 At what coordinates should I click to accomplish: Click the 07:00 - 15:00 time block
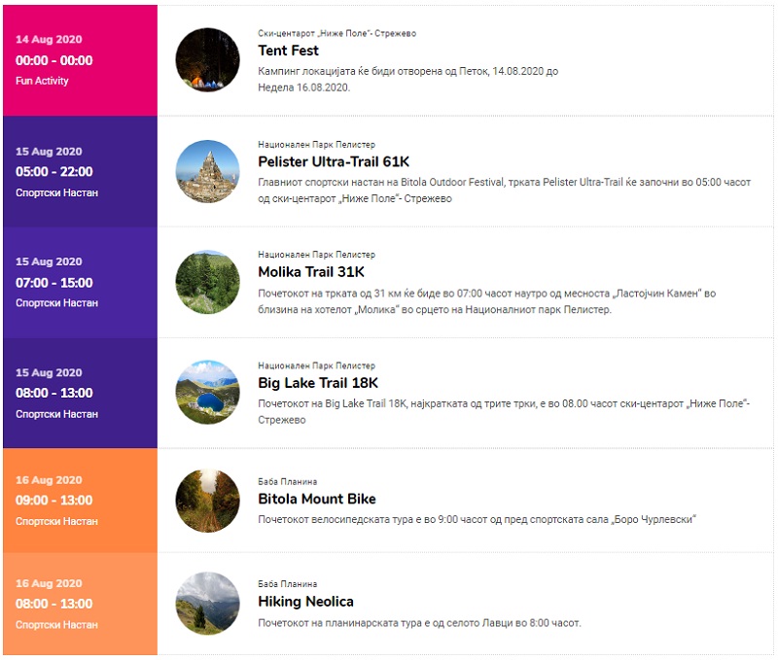pos(80,283)
